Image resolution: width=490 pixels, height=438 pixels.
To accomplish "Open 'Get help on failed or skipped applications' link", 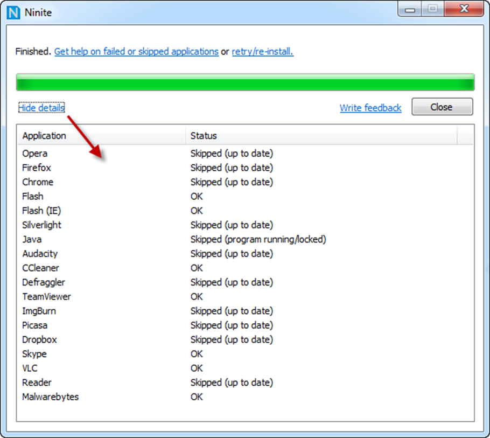I will coord(136,51).
